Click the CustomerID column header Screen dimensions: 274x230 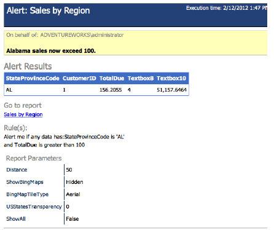point(79,78)
